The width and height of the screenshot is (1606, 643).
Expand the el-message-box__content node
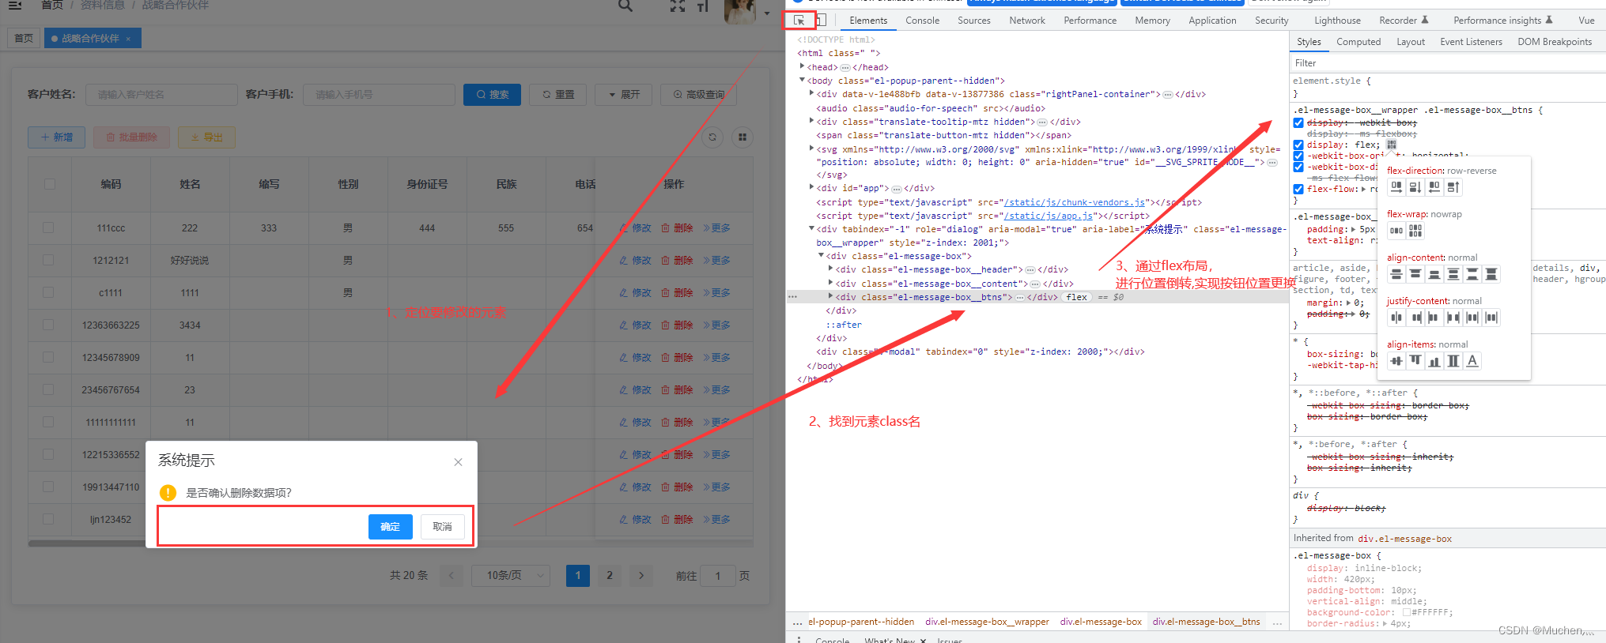click(x=830, y=283)
